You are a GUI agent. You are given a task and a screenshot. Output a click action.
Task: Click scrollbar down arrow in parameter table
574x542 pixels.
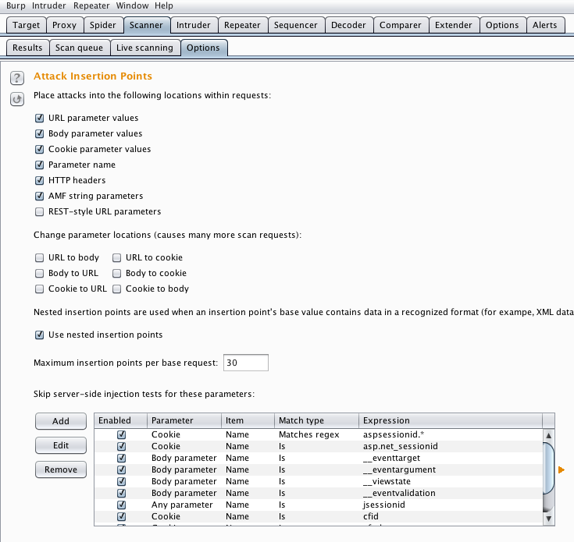[548, 518]
